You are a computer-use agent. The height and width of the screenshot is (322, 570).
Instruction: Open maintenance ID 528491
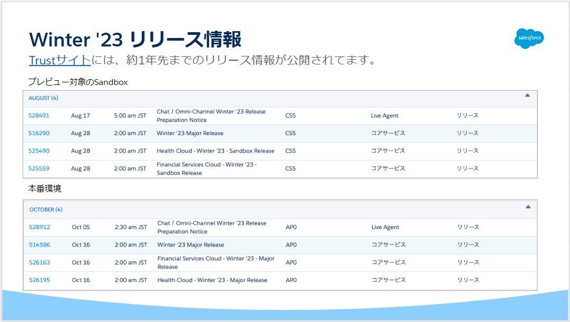tap(39, 116)
